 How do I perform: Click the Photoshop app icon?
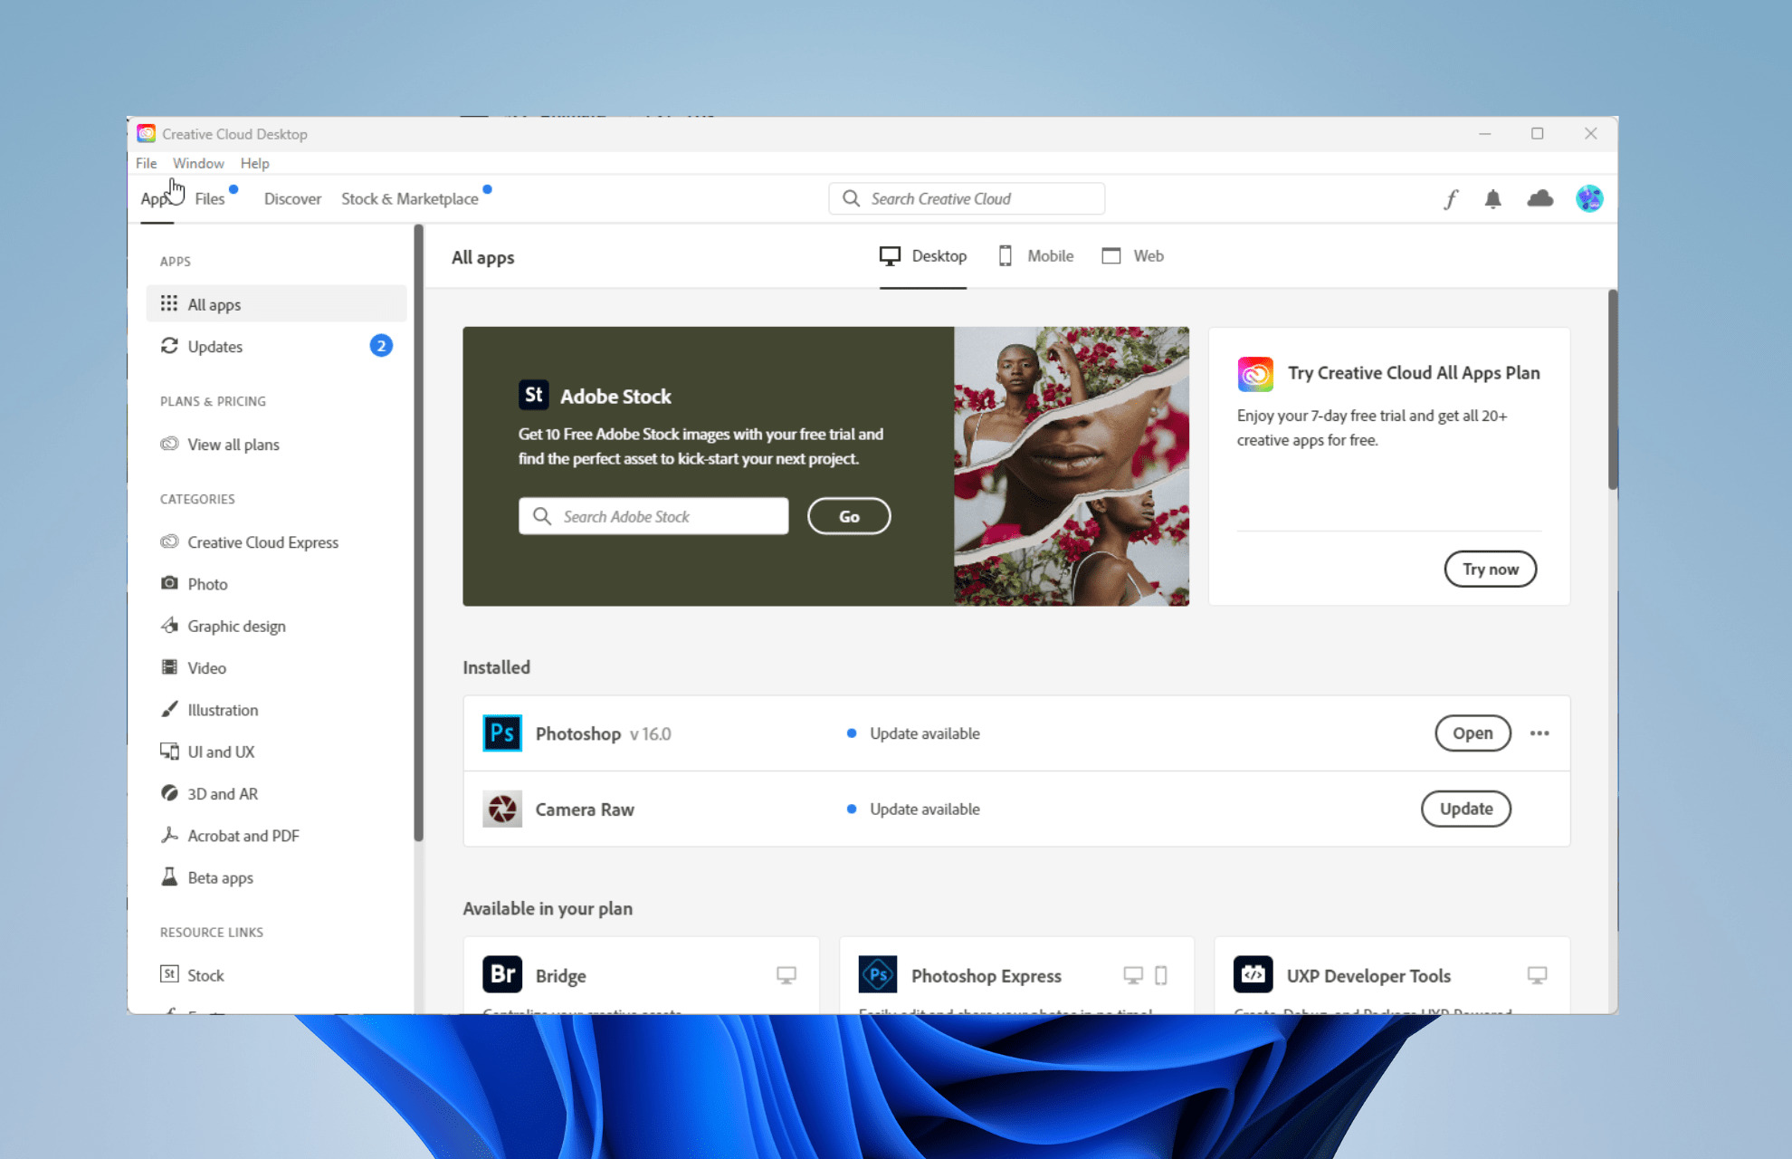click(x=502, y=733)
